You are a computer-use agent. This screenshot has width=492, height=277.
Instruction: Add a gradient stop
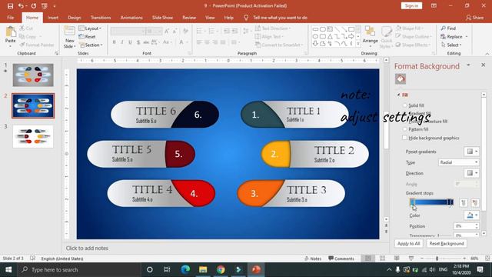(464, 203)
